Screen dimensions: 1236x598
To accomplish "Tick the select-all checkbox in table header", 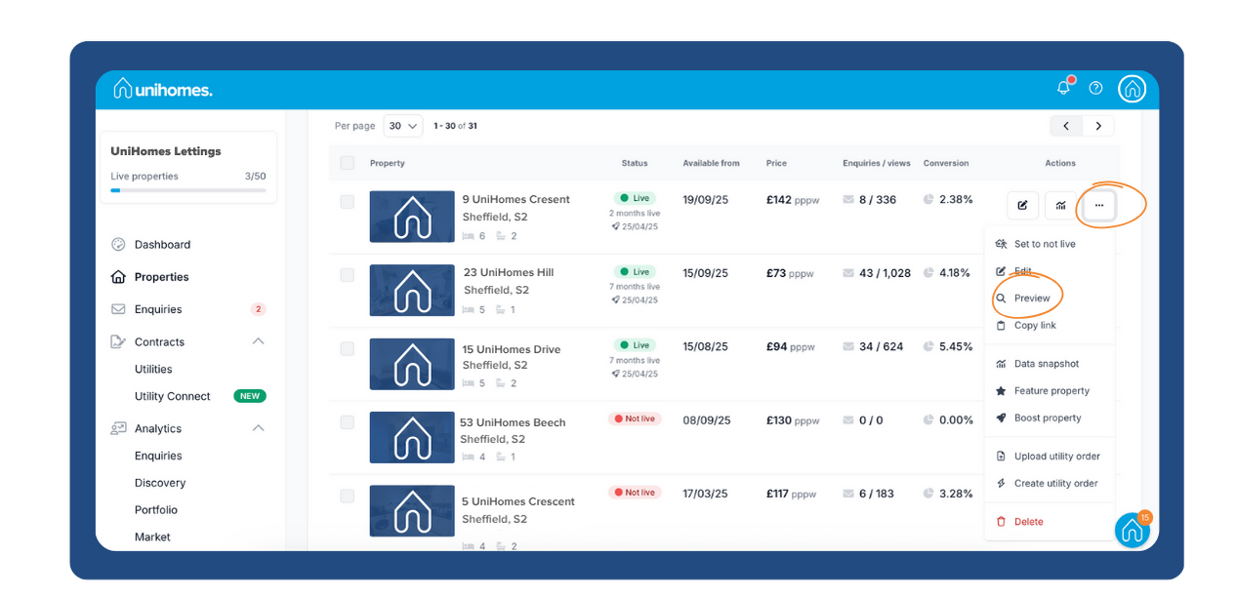I will 348,163.
